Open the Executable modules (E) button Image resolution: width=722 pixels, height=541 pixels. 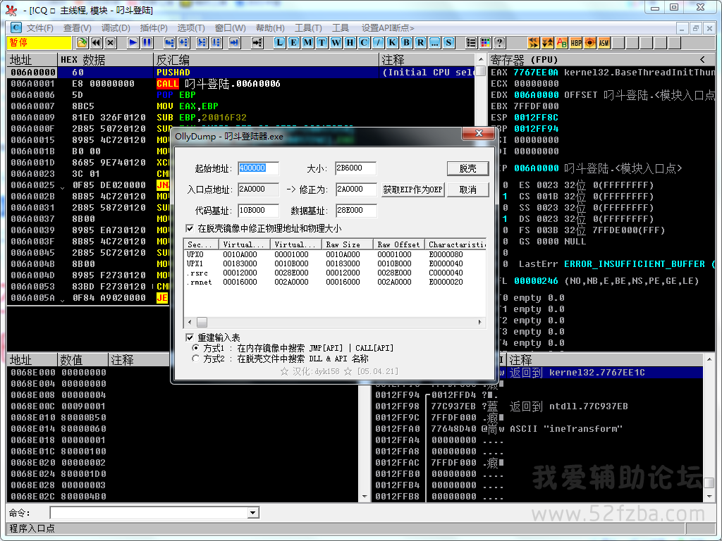tap(293, 43)
